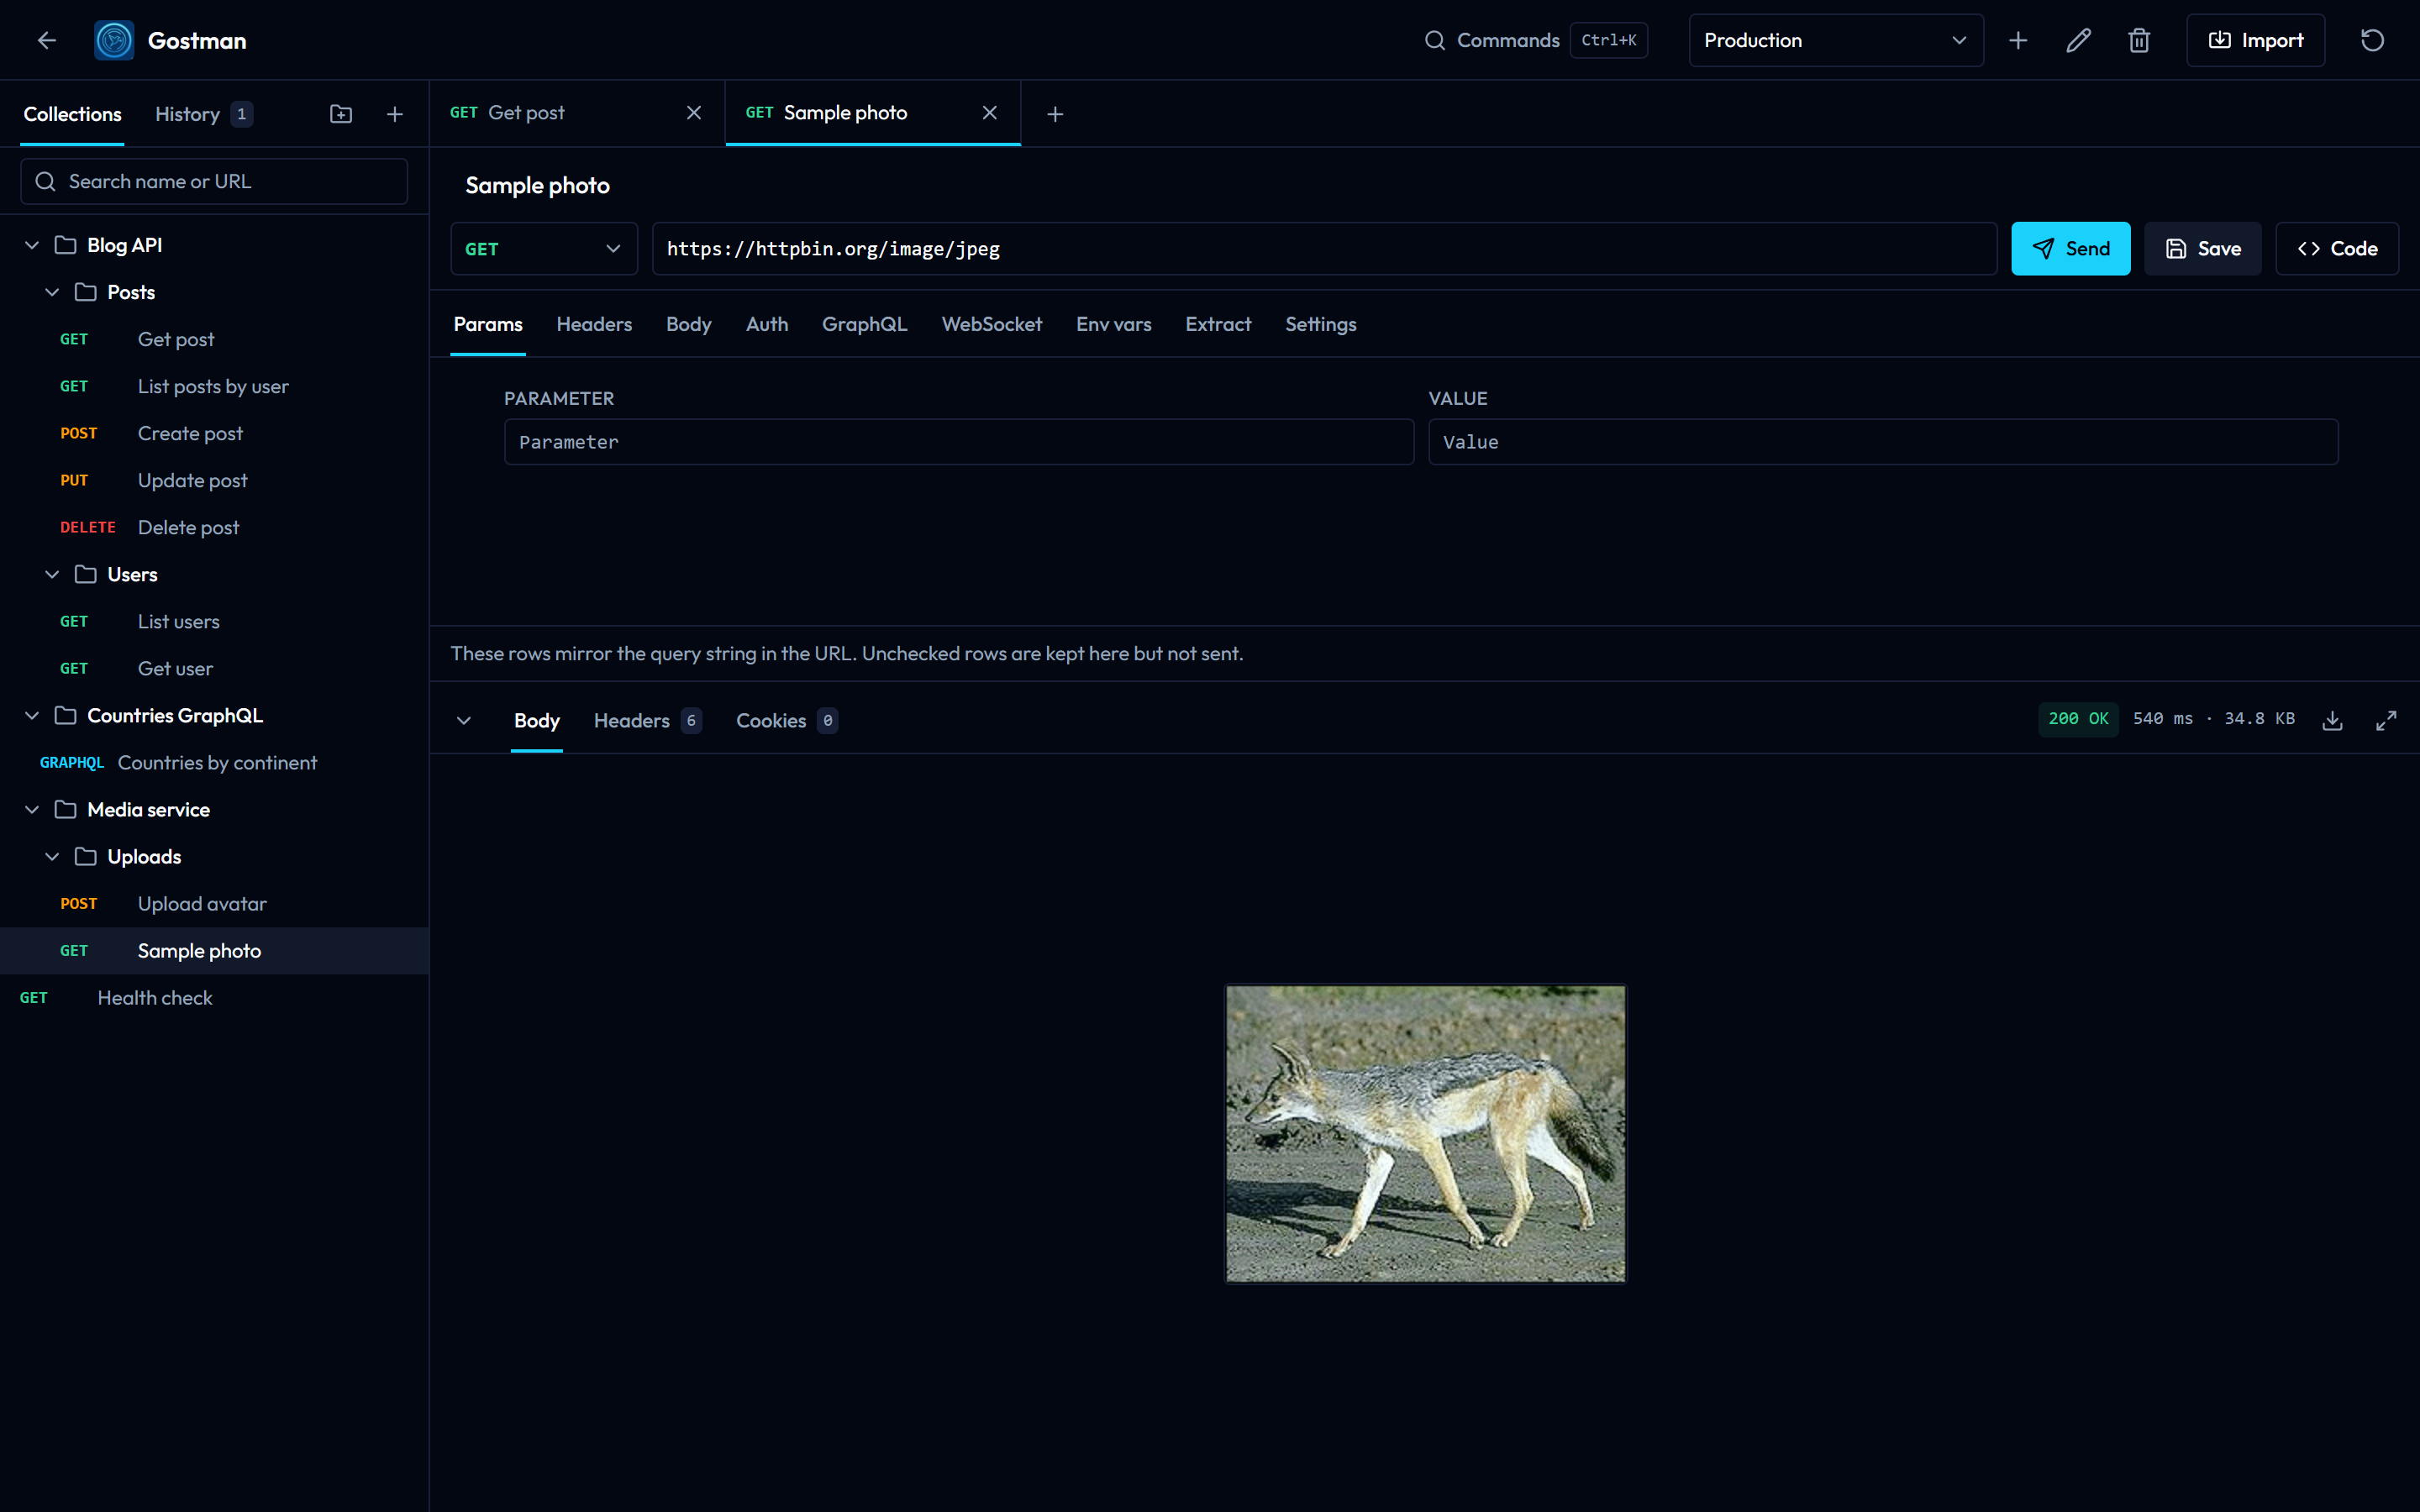The image size is (2420, 1512).
Task: Download the response with download icon
Action: click(2332, 720)
